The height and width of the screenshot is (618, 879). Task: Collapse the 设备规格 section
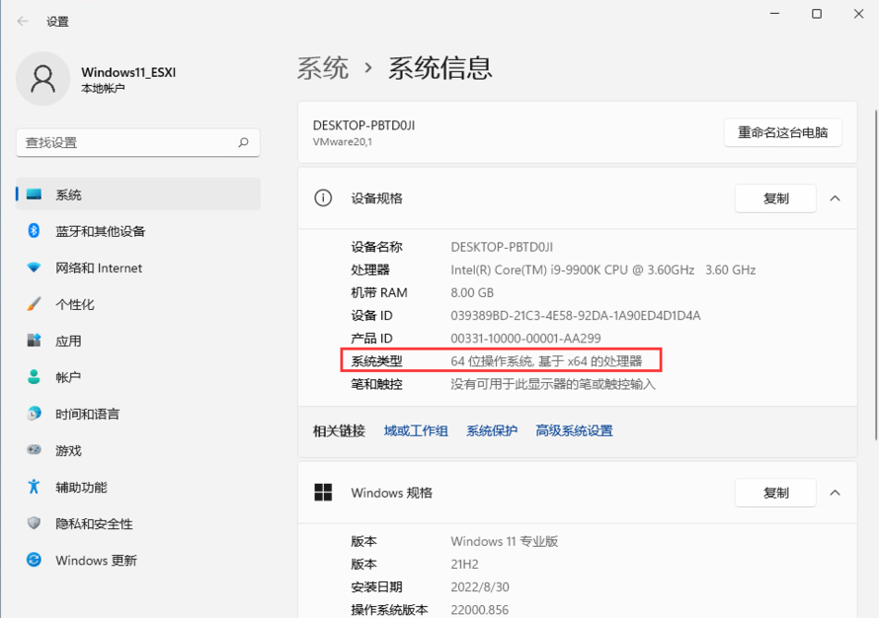coord(835,198)
